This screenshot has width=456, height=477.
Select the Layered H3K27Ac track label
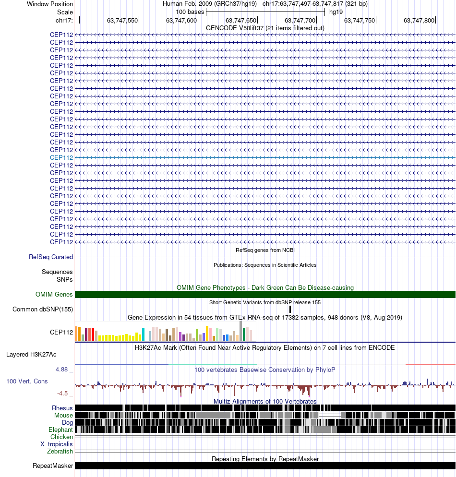click(x=31, y=355)
